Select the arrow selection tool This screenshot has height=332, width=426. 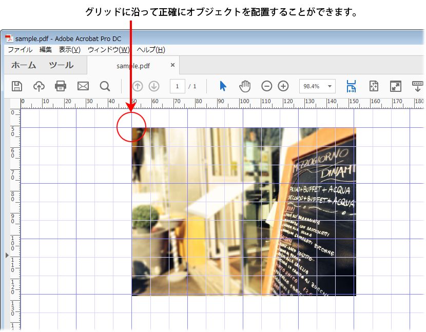click(223, 86)
